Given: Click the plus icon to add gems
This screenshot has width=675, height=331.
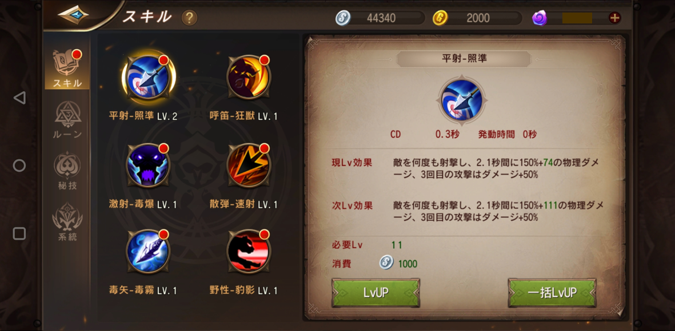Looking at the screenshot, I should 615,18.
